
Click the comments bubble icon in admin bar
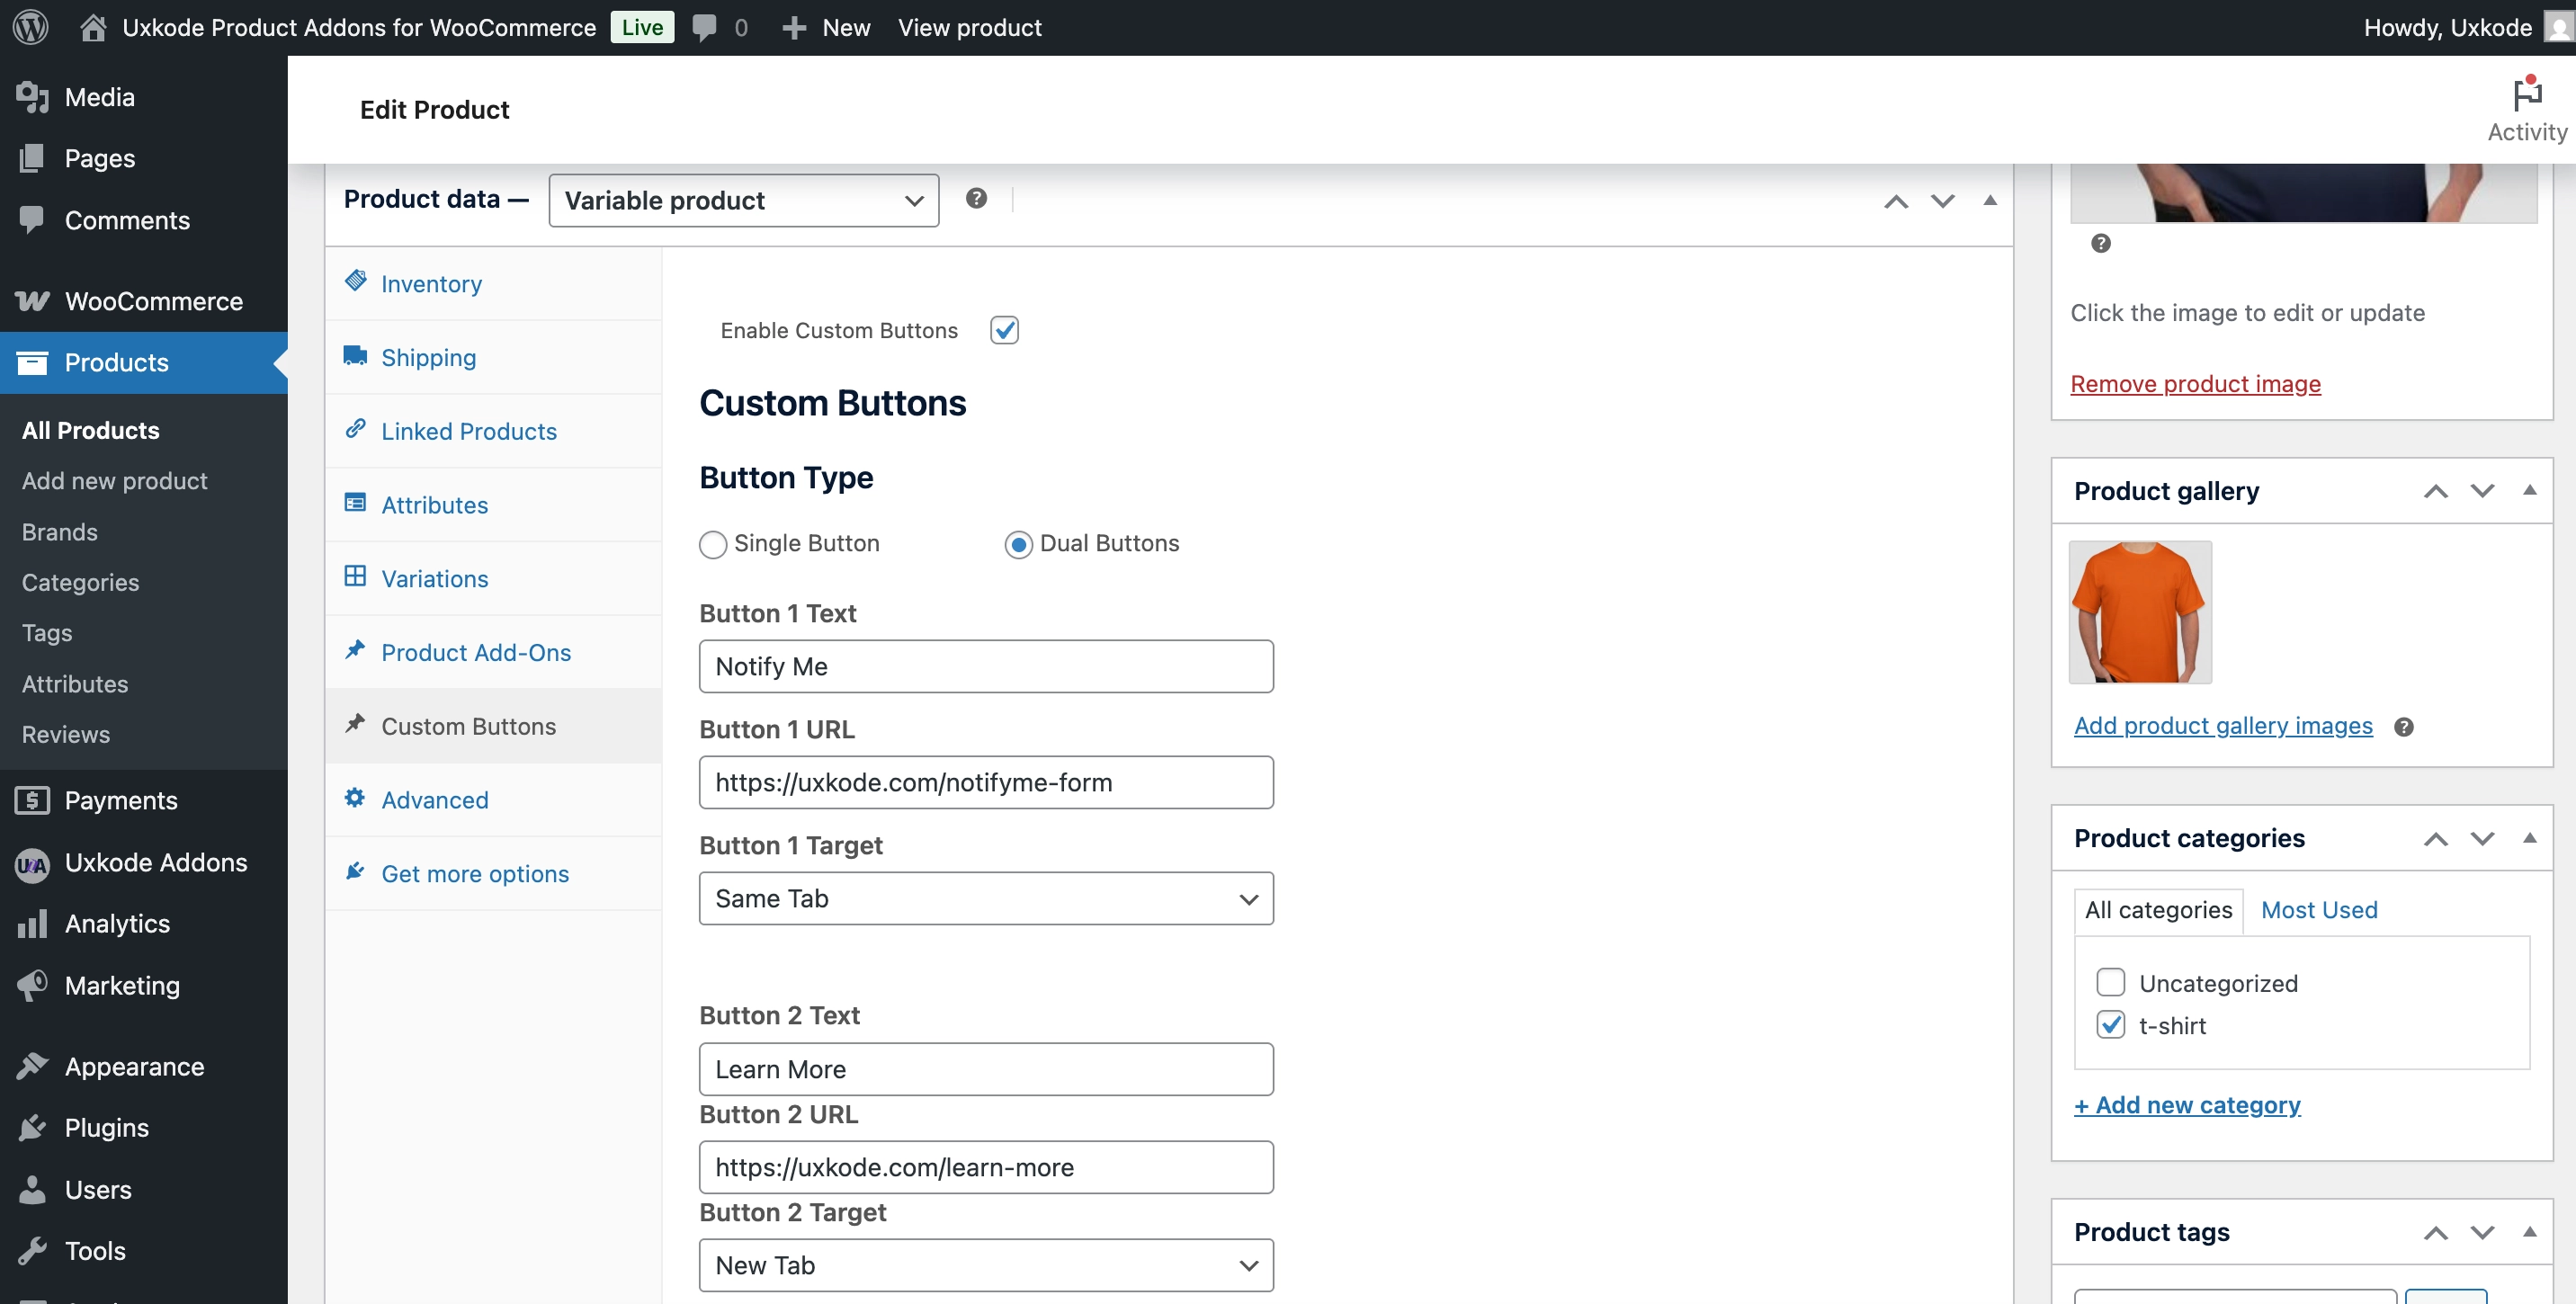(x=704, y=27)
